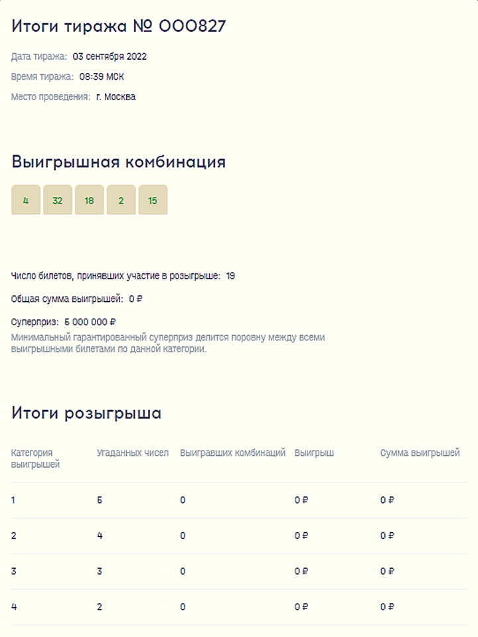The width and height of the screenshot is (478, 637).
Task: Select the winning number tile 32
Action: [x=58, y=200]
